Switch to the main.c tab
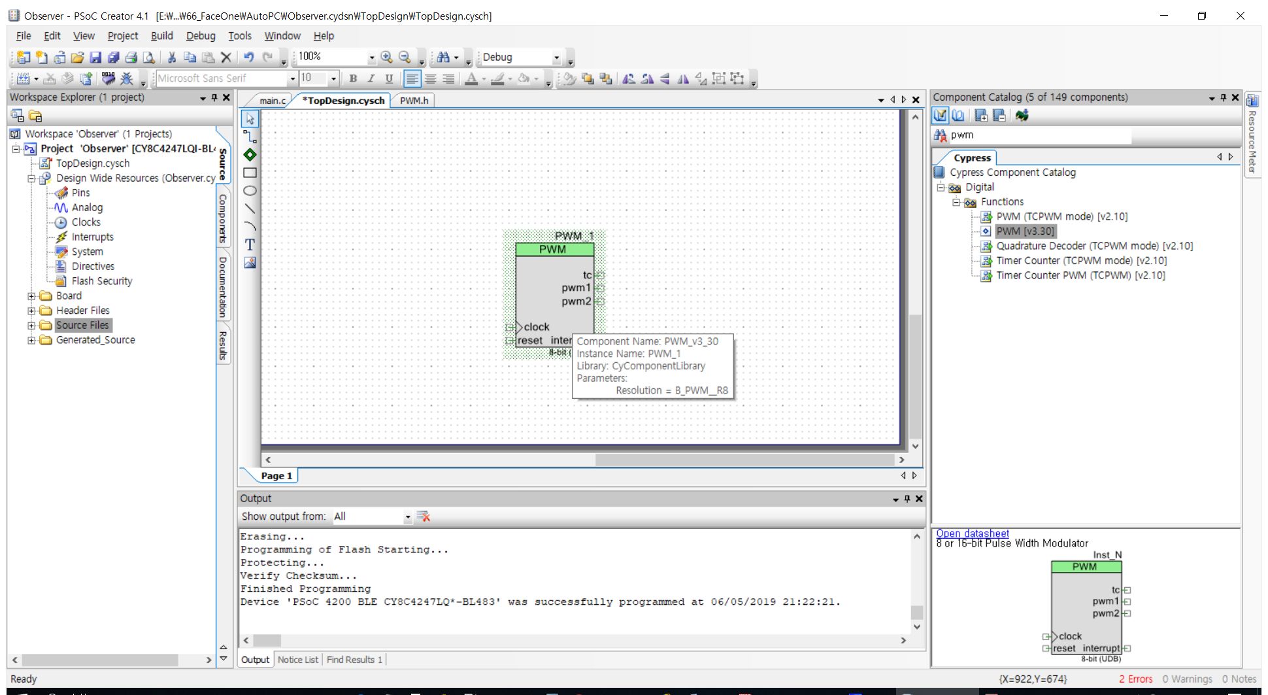The height and width of the screenshot is (695, 1268). click(x=273, y=101)
